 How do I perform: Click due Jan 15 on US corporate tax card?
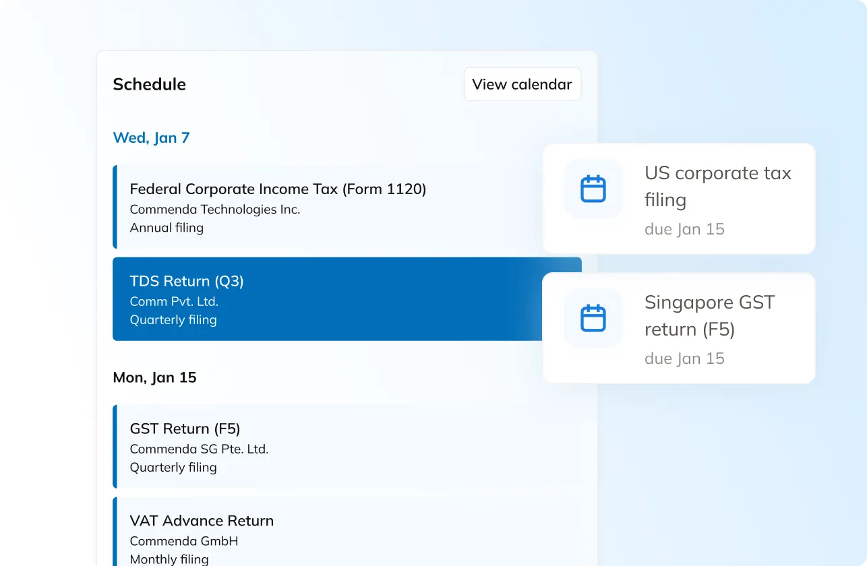click(684, 229)
